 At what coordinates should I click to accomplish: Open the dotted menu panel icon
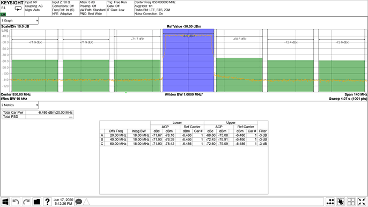(330, 202)
